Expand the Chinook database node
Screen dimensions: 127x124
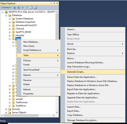tap(10, 29)
